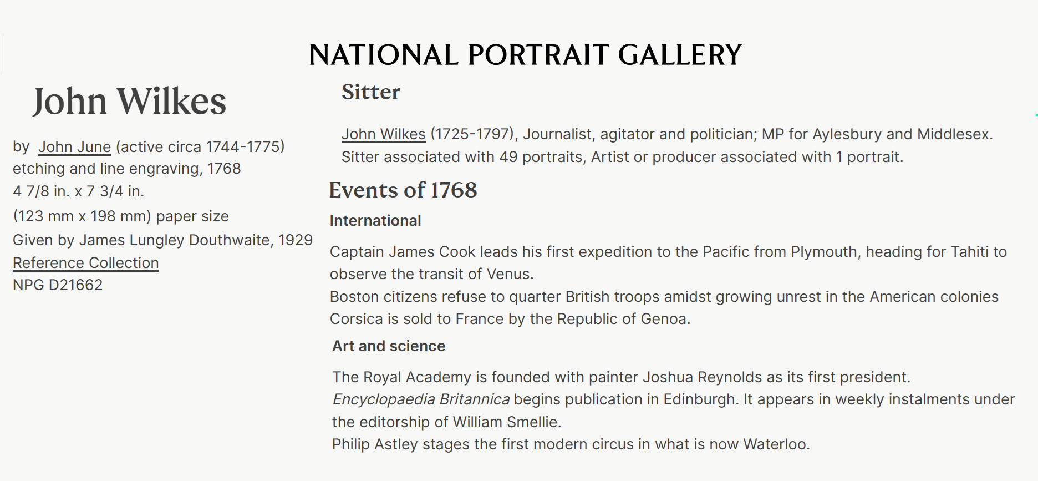Click the Sitter section heading
The height and width of the screenshot is (481, 1038).
[x=370, y=92]
